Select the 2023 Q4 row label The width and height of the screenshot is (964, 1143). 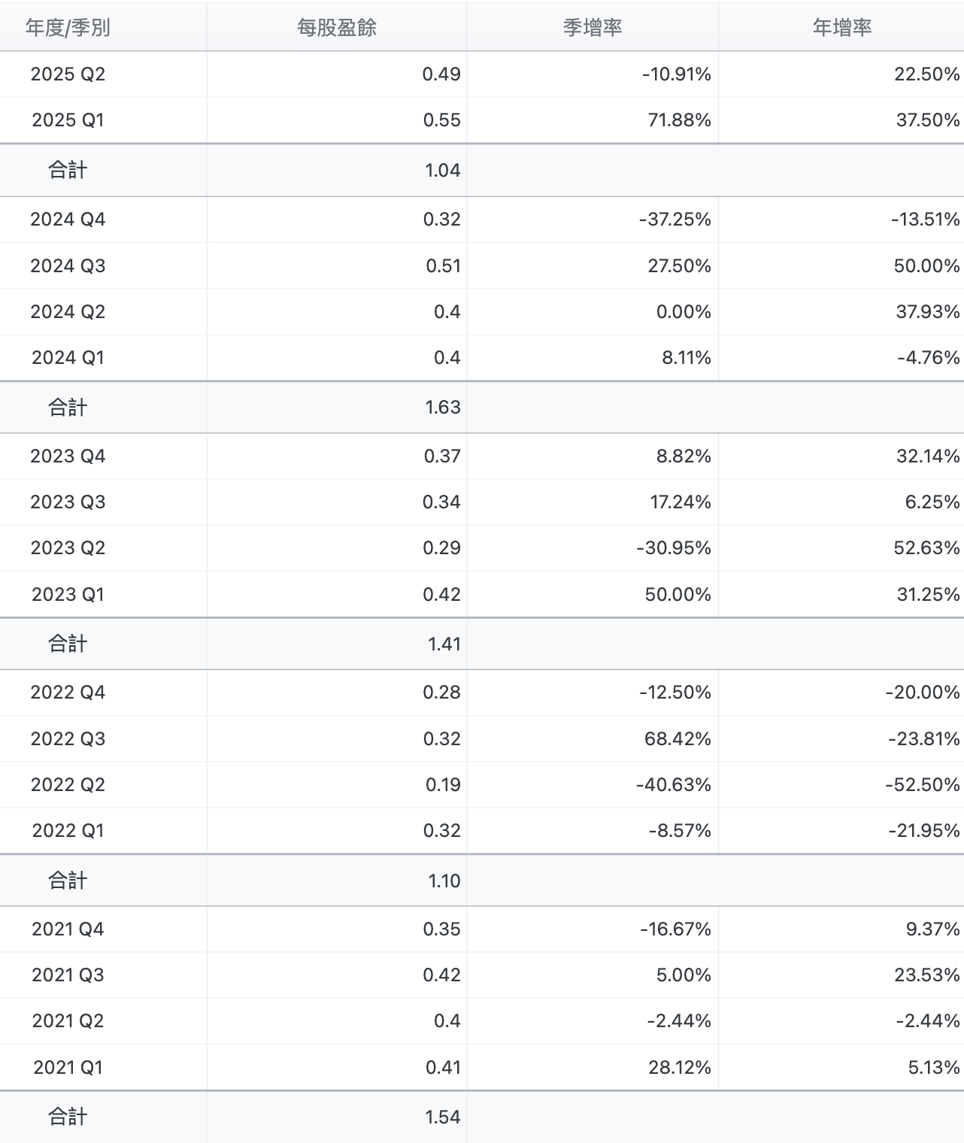68,456
